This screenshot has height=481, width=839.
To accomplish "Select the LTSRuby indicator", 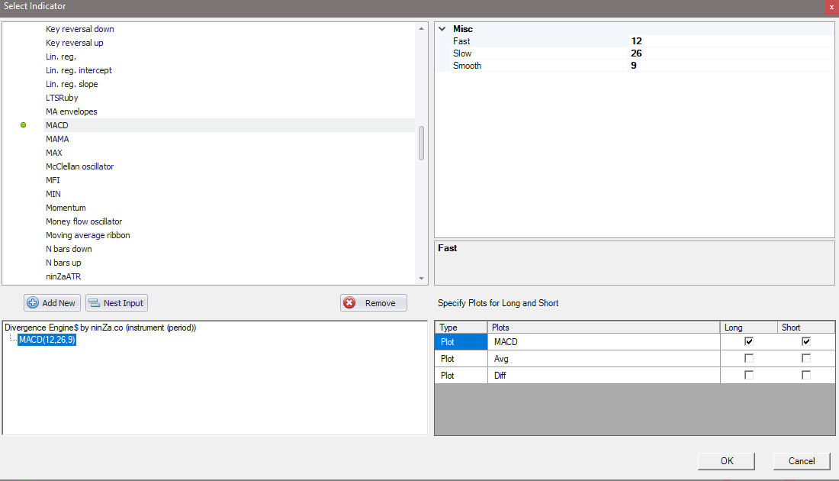I will click(x=62, y=98).
